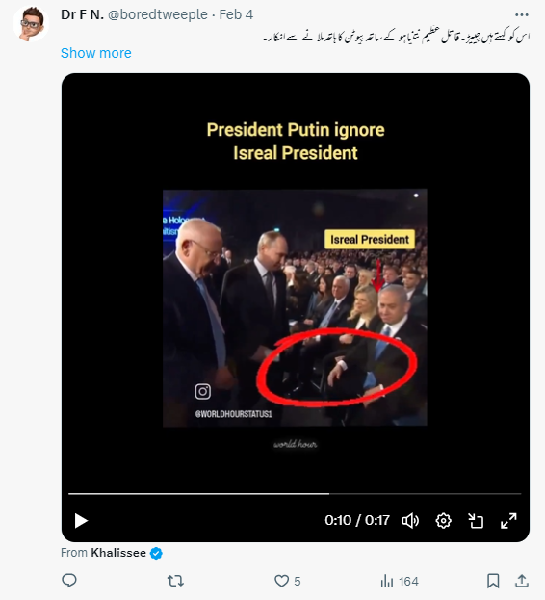This screenshot has width=545, height=600.
Task: Open Dr F N. profile avatar
Action: [31, 24]
